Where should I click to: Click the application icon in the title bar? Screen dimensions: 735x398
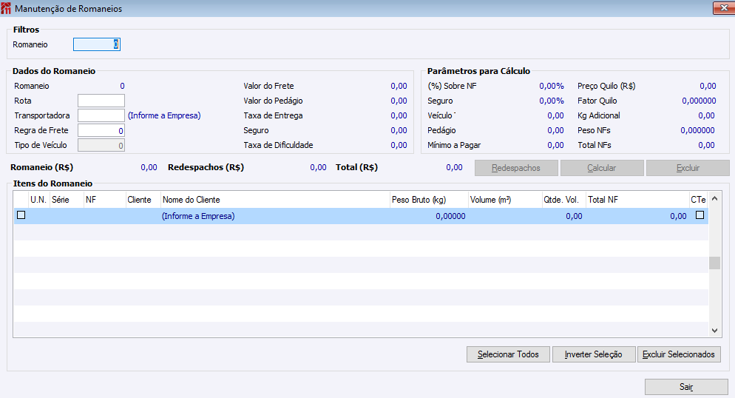pyautogui.click(x=6, y=8)
